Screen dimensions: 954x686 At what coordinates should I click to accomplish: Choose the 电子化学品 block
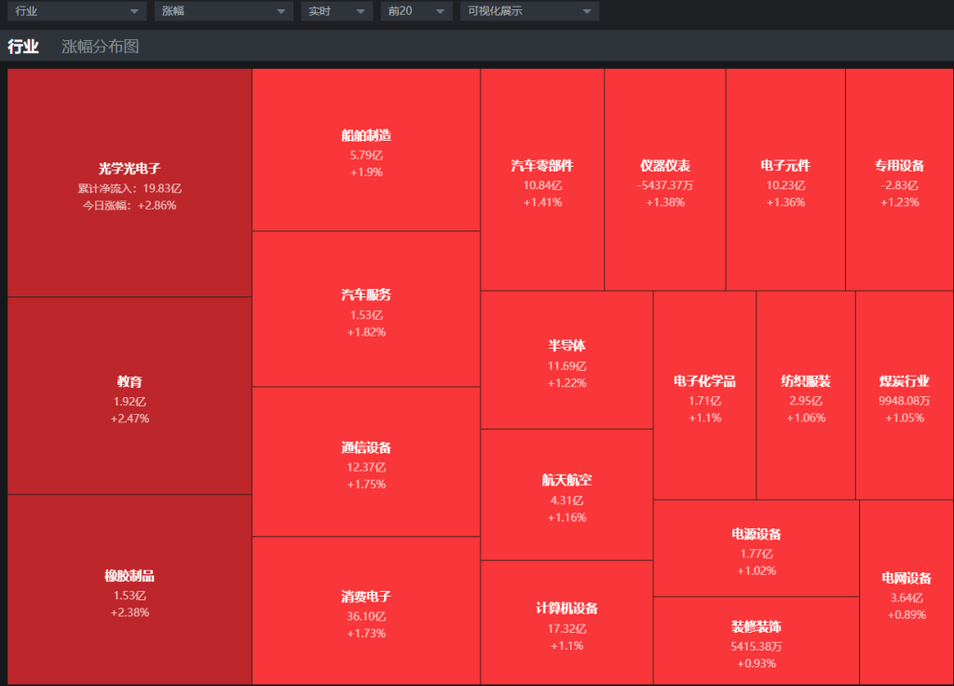704,395
